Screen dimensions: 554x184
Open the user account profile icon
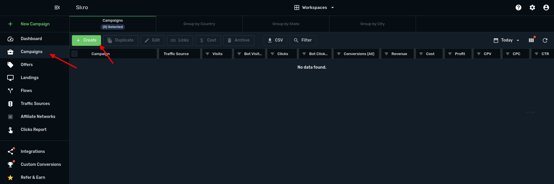coord(546,7)
